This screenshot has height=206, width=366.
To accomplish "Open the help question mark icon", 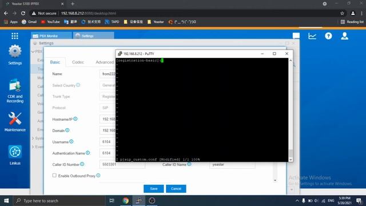I will tap(328, 36).
